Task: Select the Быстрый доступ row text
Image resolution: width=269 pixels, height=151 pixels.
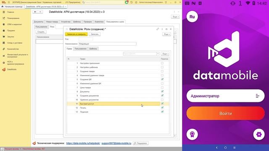Action: [87, 104]
